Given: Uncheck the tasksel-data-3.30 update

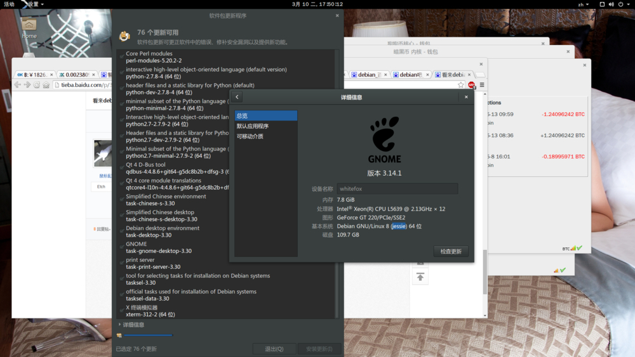Looking at the screenshot, I should [x=122, y=295].
